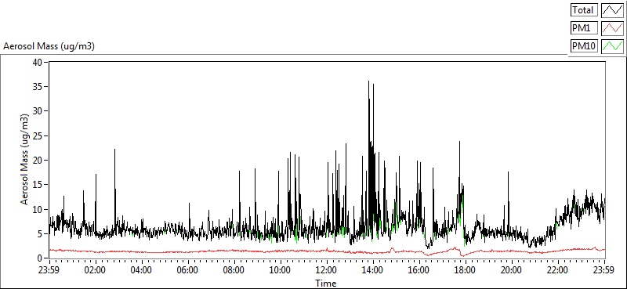
Task: Click the 12:00 time axis marker
Action: coord(327,270)
